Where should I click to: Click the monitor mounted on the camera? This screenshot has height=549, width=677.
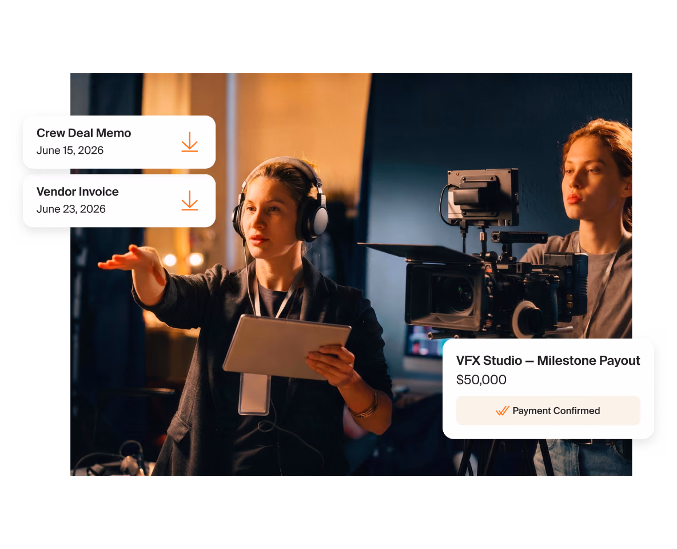[483, 197]
